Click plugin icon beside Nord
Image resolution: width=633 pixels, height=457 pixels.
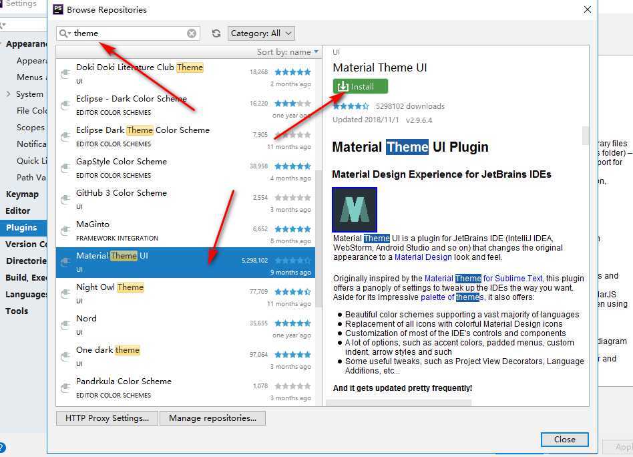click(65, 325)
